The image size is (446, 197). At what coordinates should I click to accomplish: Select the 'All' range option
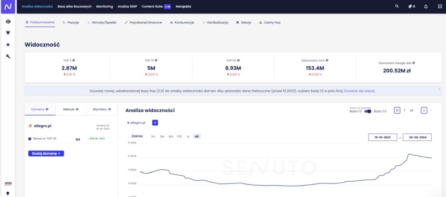point(197,136)
